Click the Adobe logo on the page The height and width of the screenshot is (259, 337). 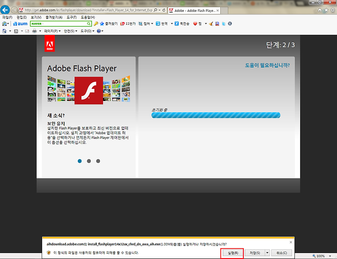pyautogui.click(x=50, y=43)
